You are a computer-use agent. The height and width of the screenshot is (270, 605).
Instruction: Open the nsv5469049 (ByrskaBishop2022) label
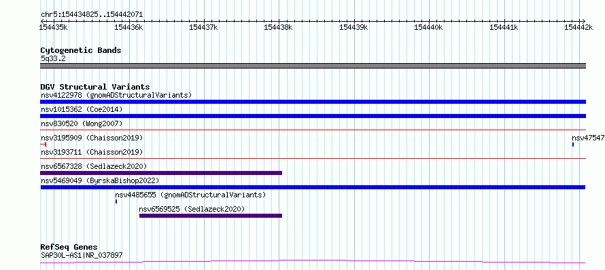click(x=99, y=180)
